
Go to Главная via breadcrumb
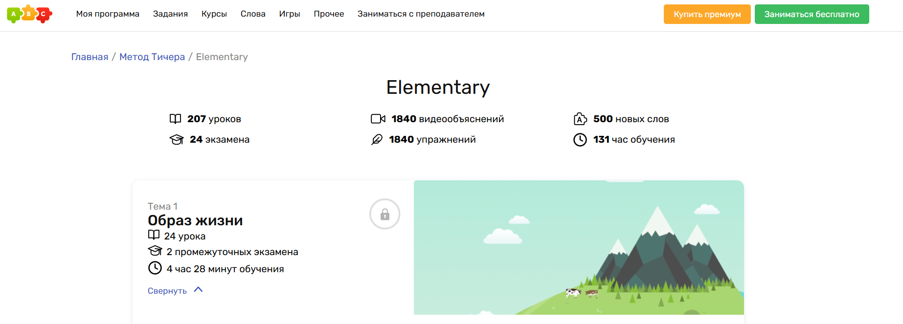90,57
